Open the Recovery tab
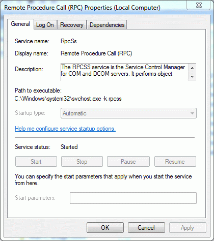The height and width of the screenshot is (241, 214). (x=72, y=25)
